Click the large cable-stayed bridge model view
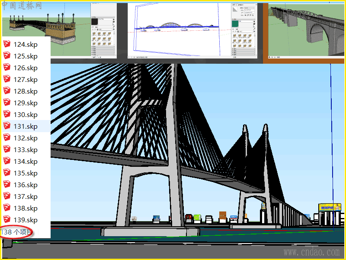The height and width of the screenshot is (260, 346). click(x=197, y=161)
